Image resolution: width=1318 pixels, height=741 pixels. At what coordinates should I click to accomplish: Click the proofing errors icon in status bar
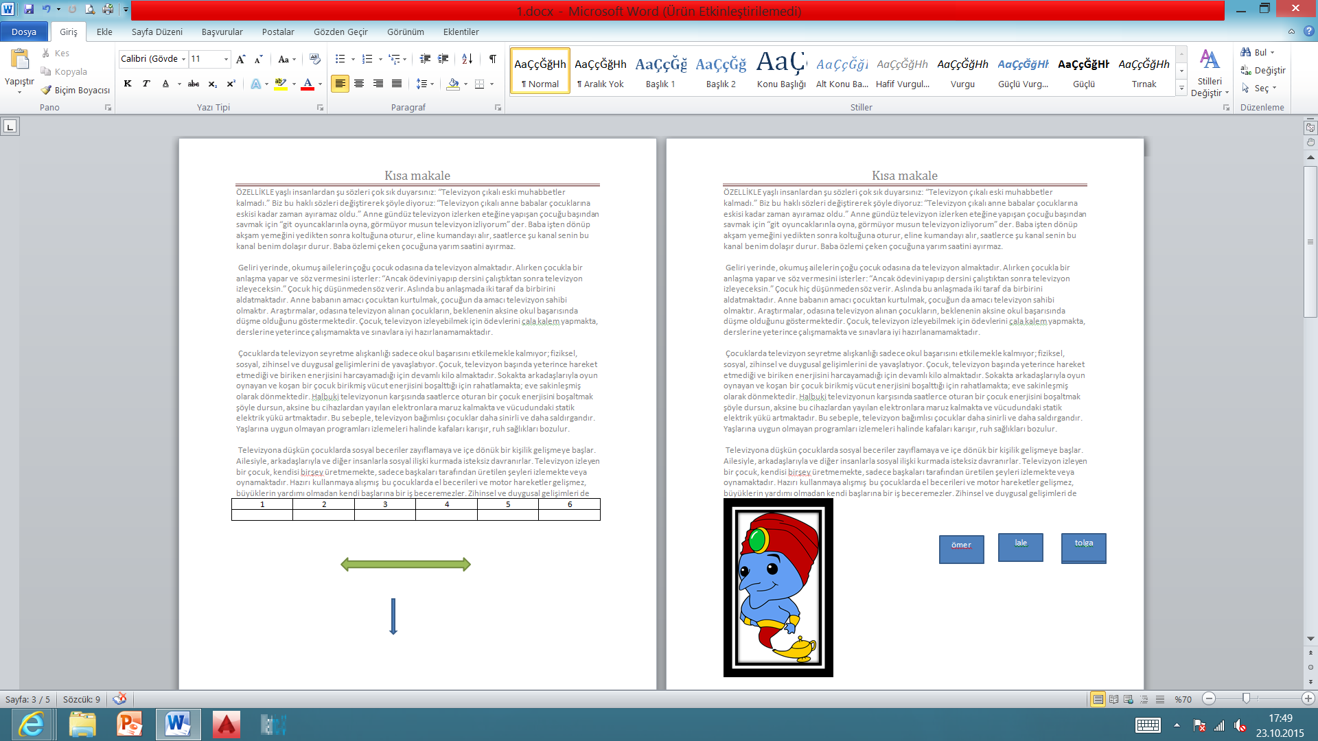coord(119,698)
